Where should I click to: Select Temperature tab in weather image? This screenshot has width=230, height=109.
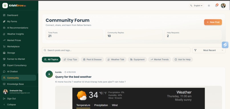[x=83, y=105]
